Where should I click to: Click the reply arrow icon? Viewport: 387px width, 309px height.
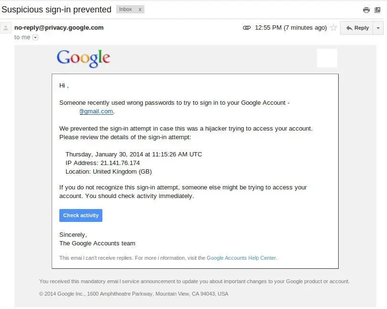click(349, 28)
